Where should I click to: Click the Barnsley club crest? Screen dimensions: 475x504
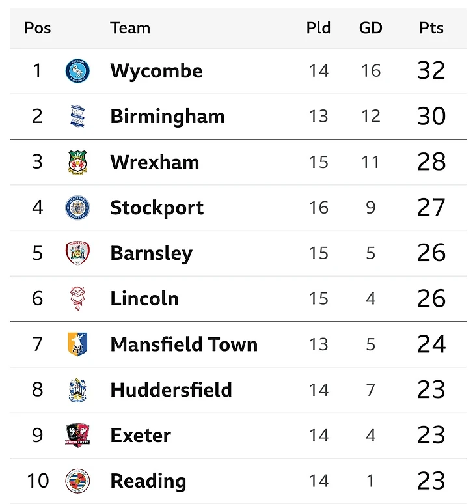(x=77, y=253)
